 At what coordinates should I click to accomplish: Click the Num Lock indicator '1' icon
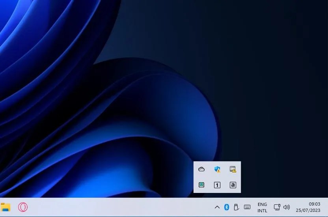click(x=217, y=185)
